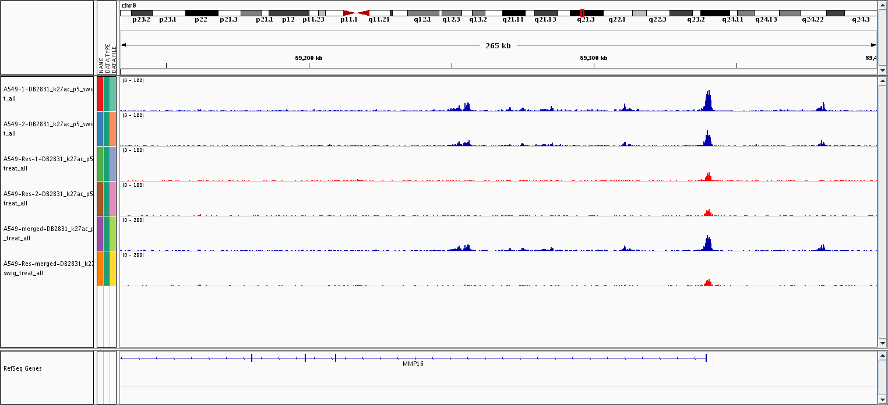Click the up arrow of the RefSeq Genes scrollbar

(x=882, y=356)
